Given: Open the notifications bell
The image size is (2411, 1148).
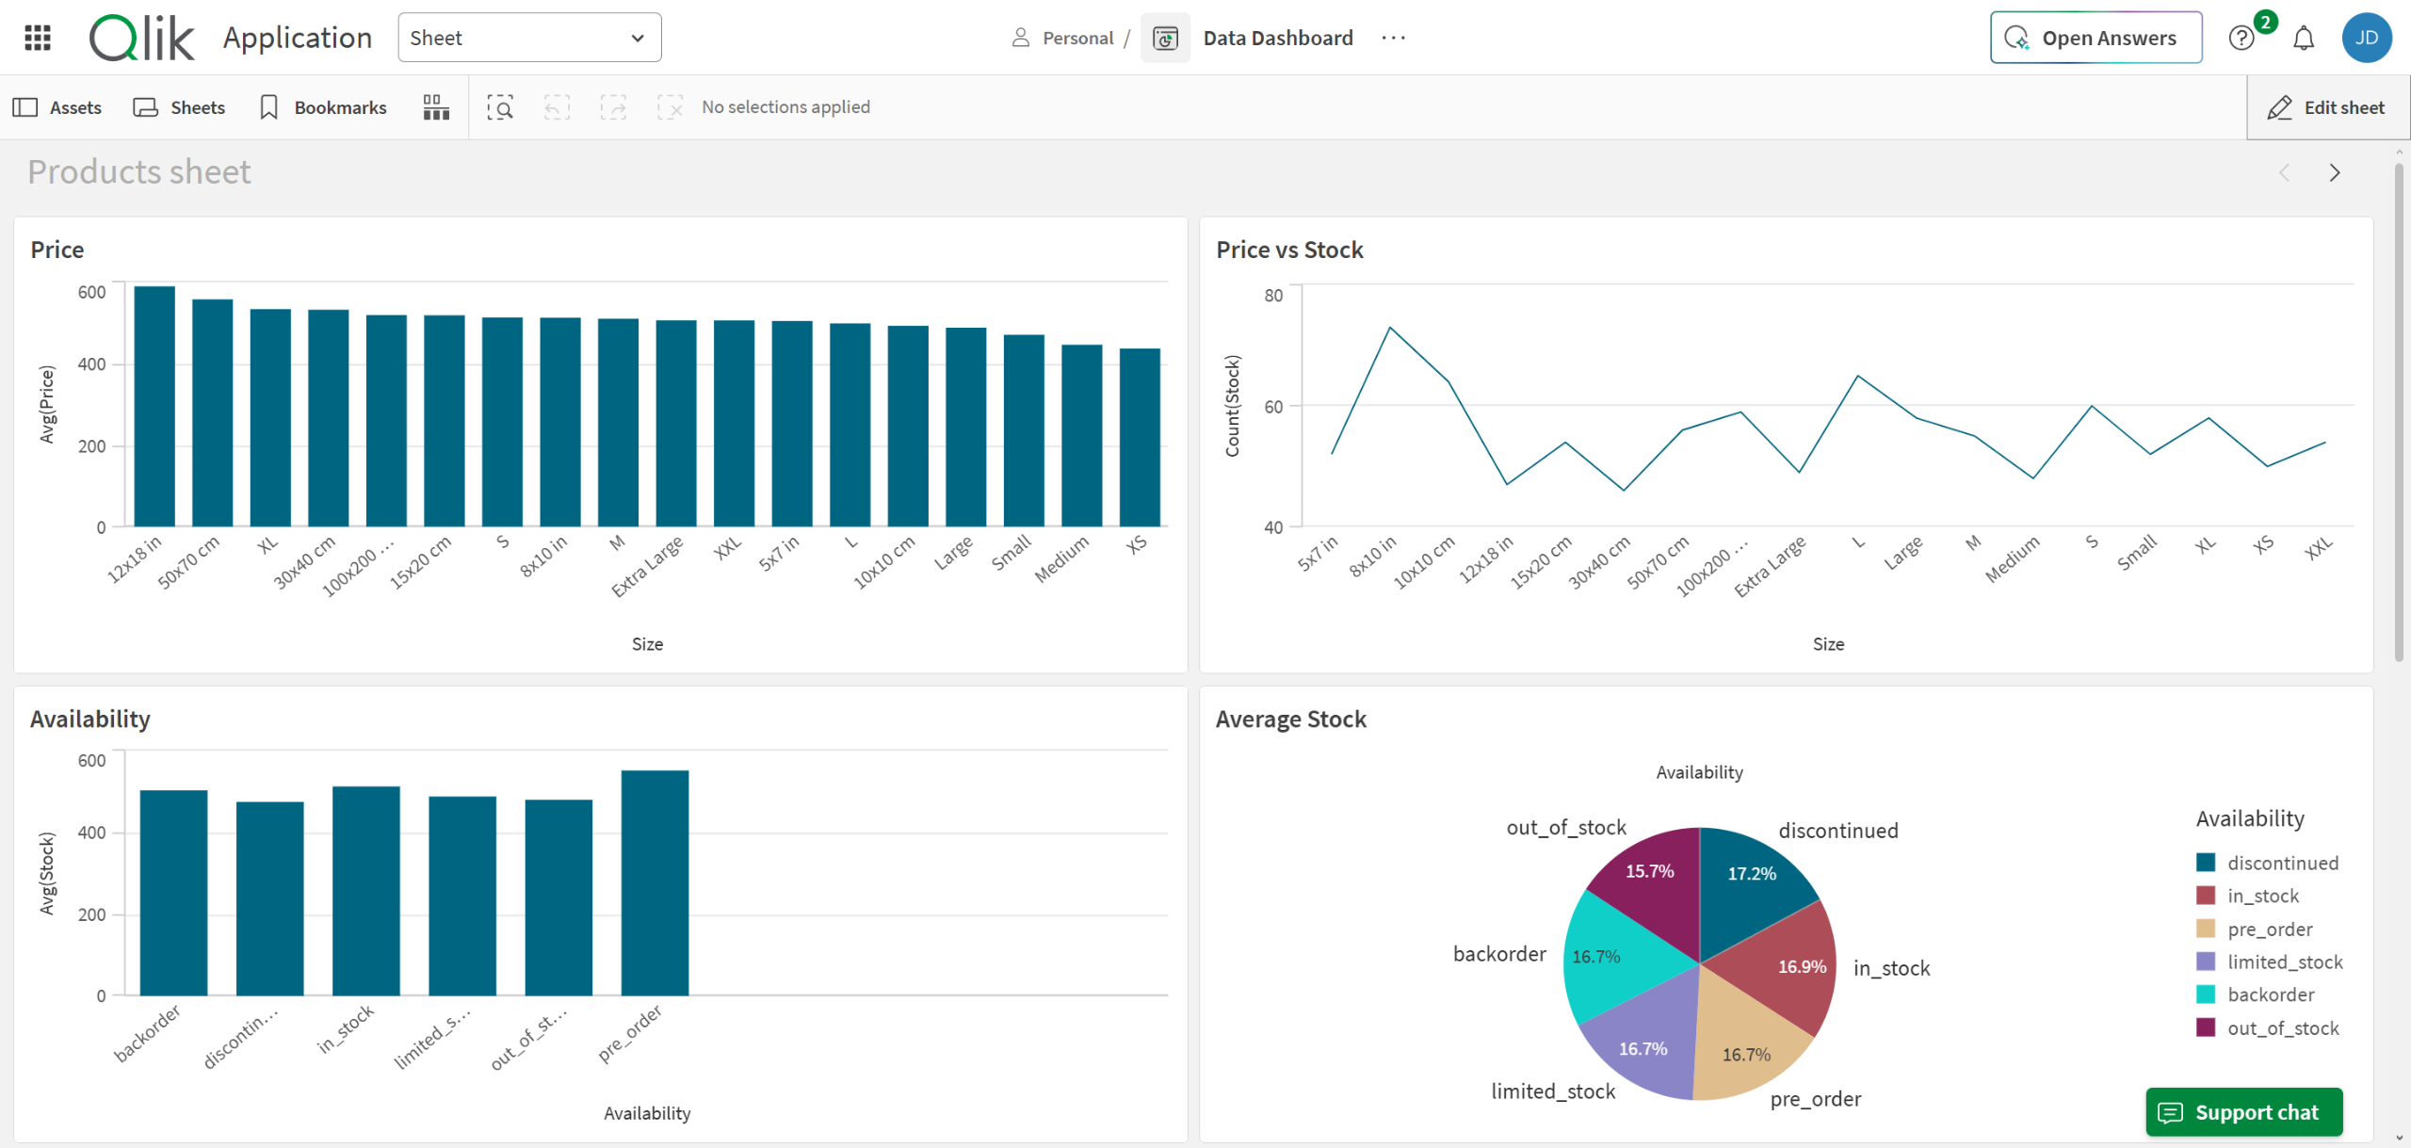Looking at the screenshot, I should (2303, 38).
